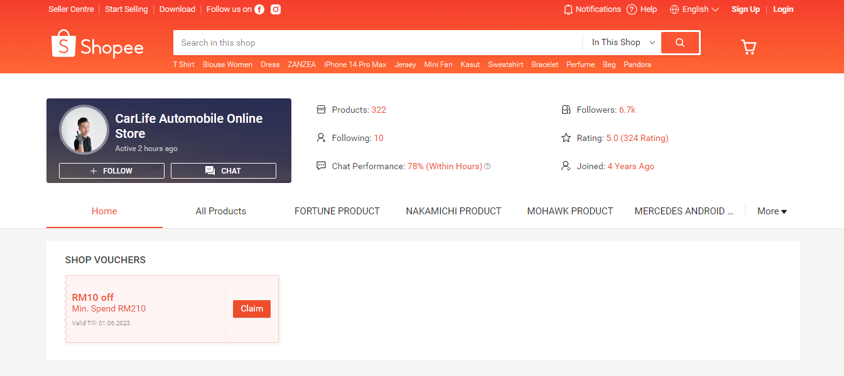
Task: Open the shopping cart
Action: click(x=748, y=47)
